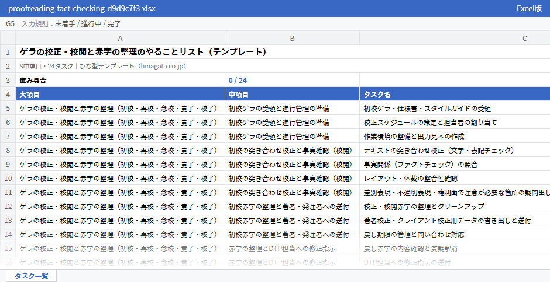Open the タスク一覧 sheet tab
Screen dimensions: 550x282
(31, 276)
